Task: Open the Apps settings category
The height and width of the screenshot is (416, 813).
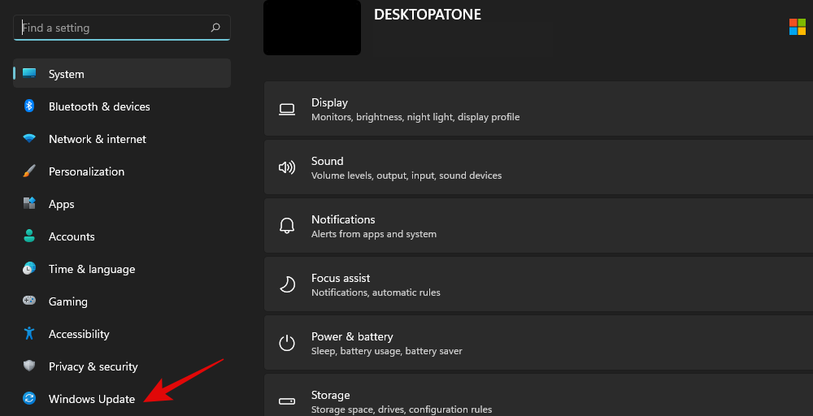Action: point(62,204)
